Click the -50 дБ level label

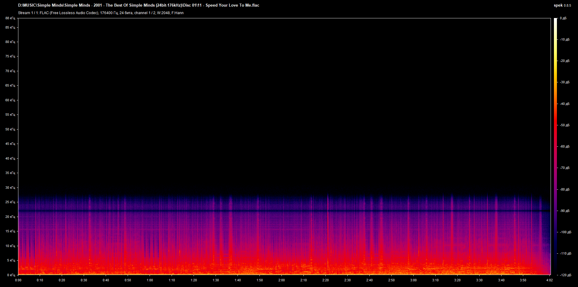tap(565, 125)
